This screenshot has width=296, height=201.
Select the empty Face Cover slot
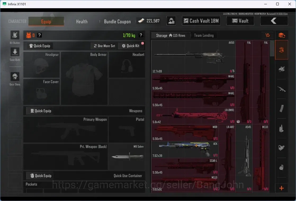[42, 92]
